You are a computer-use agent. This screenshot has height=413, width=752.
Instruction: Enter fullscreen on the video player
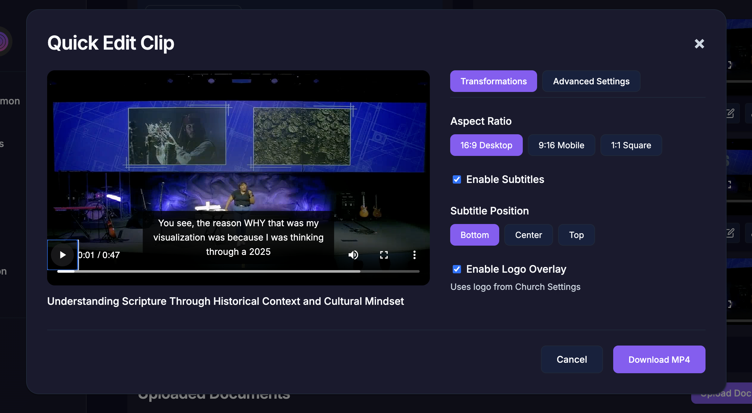coord(384,255)
